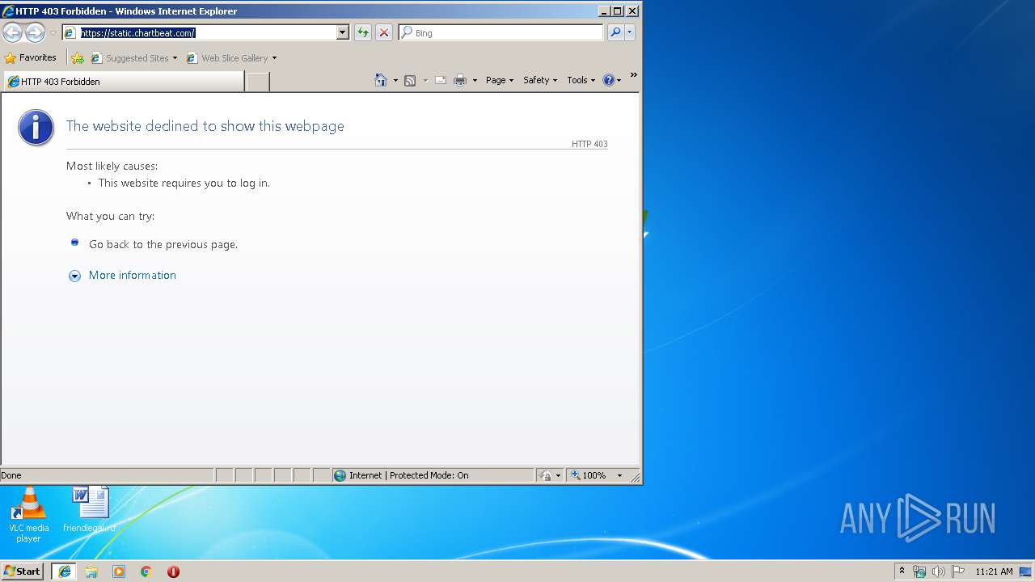Open the Windows Start menu
The width and height of the screenshot is (1035, 582).
click(23, 571)
